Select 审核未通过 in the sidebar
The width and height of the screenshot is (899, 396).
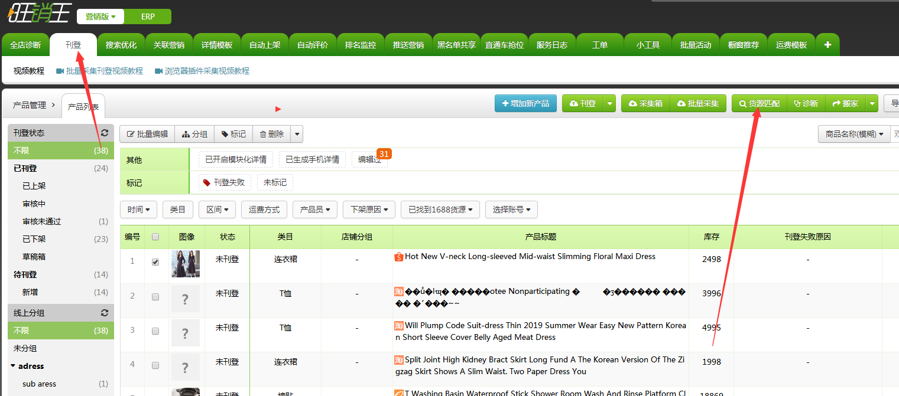[x=61, y=221]
